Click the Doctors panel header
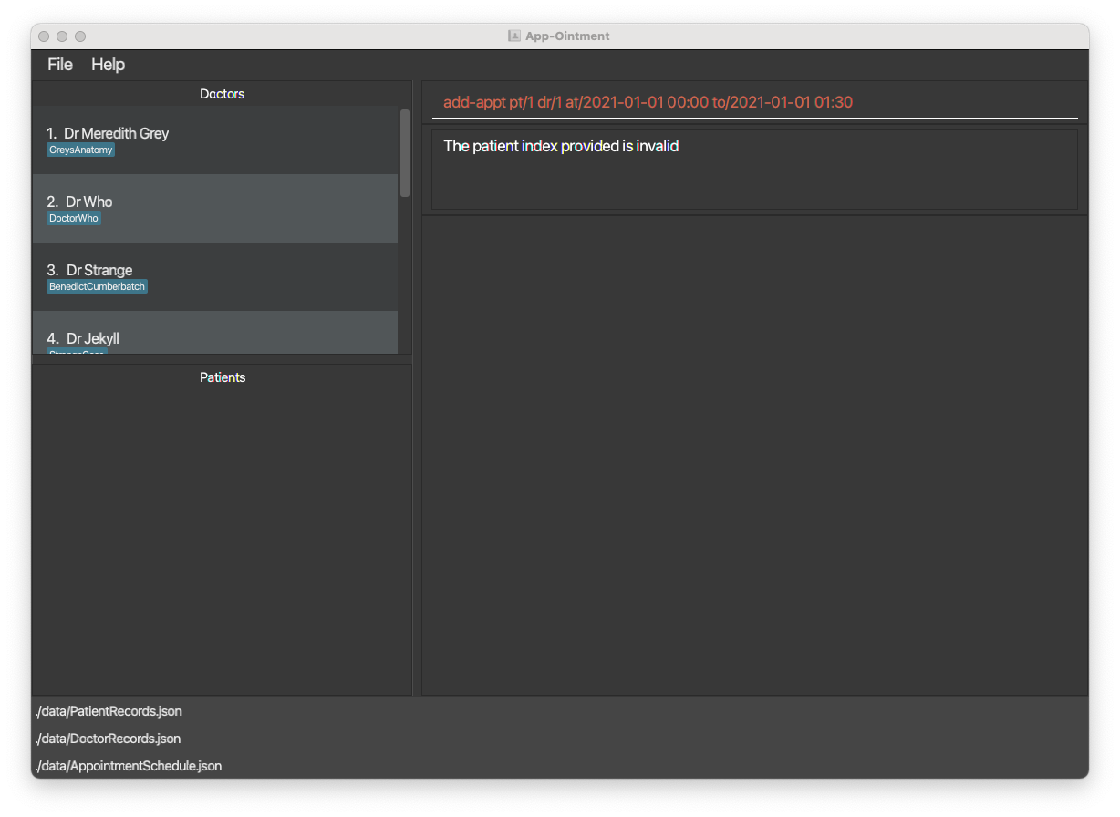Screen dimensions: 1120x817 point(223,94)
